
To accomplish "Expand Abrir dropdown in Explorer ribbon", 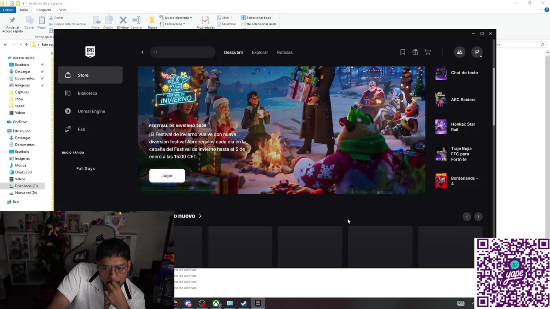I will point(225,18).
